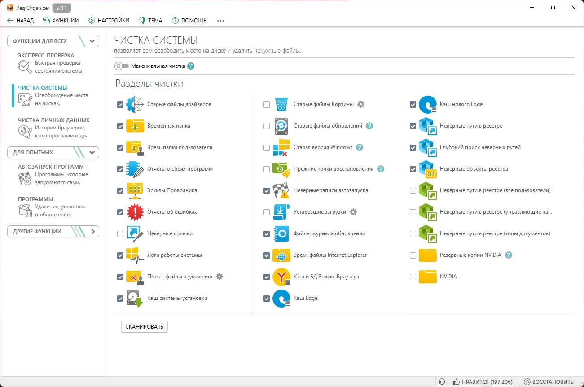This screenshot has width=584, height=387.
Task: Click the Эскизы Проводника icon
Action: point(135,190)
